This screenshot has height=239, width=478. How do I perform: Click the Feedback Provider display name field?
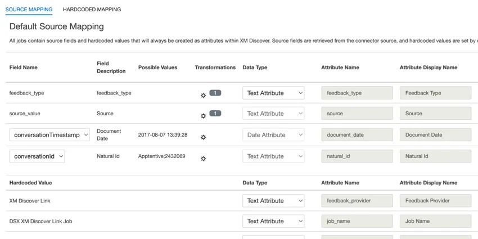tap(435, 201)
